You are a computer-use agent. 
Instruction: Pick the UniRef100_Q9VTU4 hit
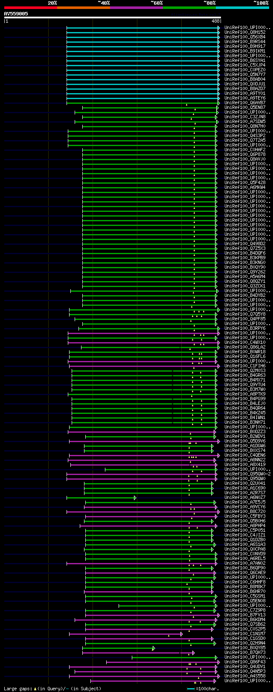[245, 384]
